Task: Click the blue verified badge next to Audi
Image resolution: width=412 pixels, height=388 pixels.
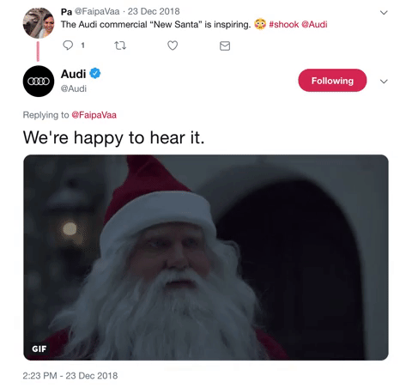Action: click(x=95, y=74)
